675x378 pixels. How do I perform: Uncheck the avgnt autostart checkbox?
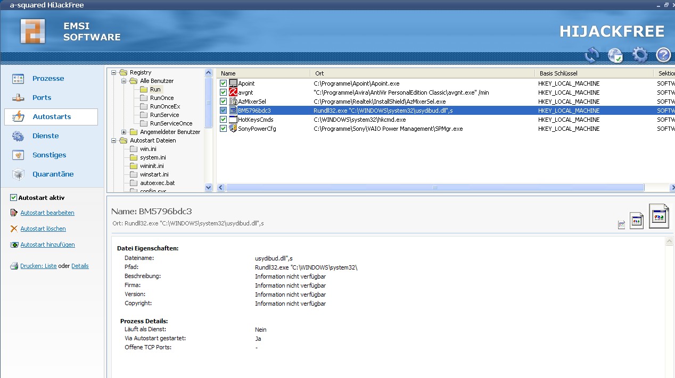[x=224, y=93]
